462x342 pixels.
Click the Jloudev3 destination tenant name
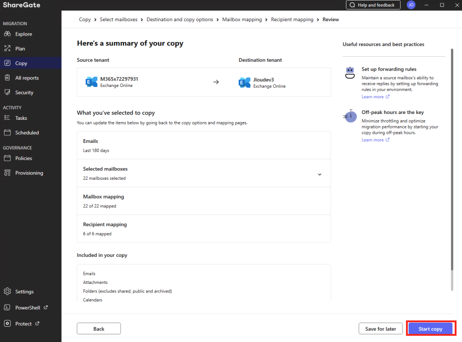pos(263,80)
